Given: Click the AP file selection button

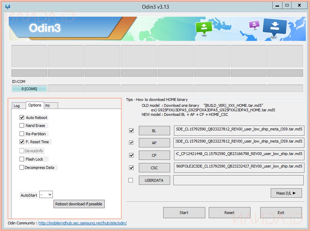Looking at the screenshot, I should click(154, 143).
